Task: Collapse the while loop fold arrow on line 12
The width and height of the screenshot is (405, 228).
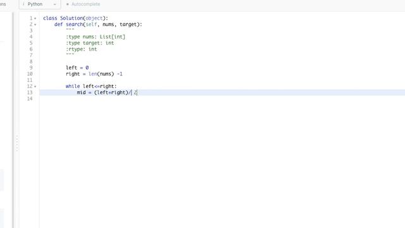Action: click(x=35, y=86)
